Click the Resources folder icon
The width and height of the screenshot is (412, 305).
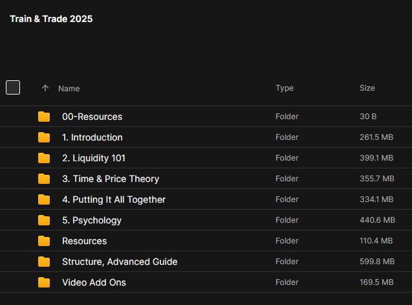tap(44, 241)
